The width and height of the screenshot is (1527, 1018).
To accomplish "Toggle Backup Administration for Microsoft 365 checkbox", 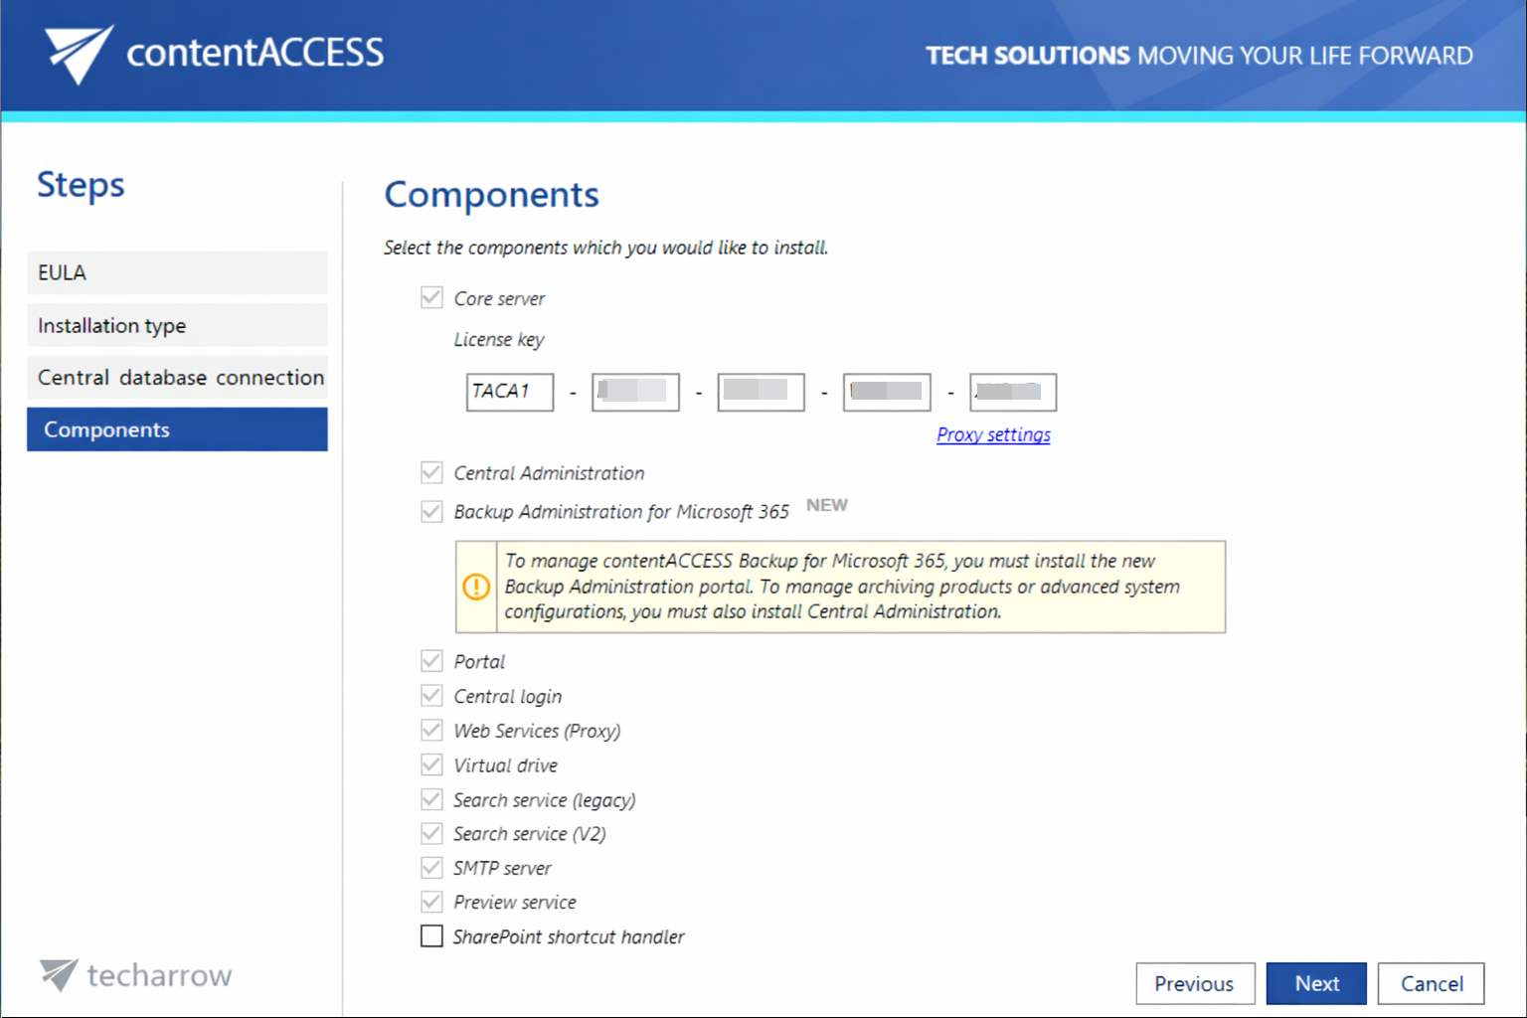I will [431, 511].
